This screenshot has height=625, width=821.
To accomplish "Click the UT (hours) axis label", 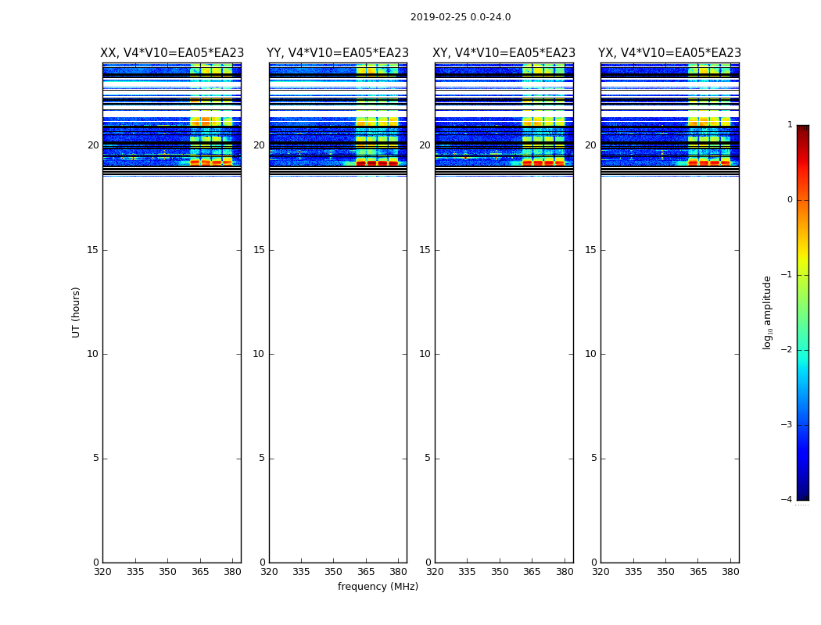I will tap(76, 312).
